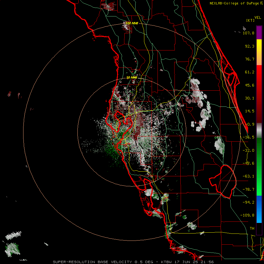
Task: Click the -94.2 velocity scale value
Action: click(248, 202)
